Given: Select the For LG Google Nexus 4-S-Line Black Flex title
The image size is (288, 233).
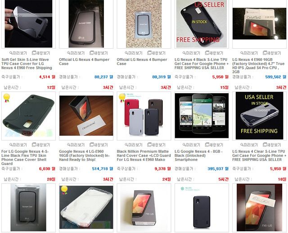Looking at the screenshot, I should 25,157.
